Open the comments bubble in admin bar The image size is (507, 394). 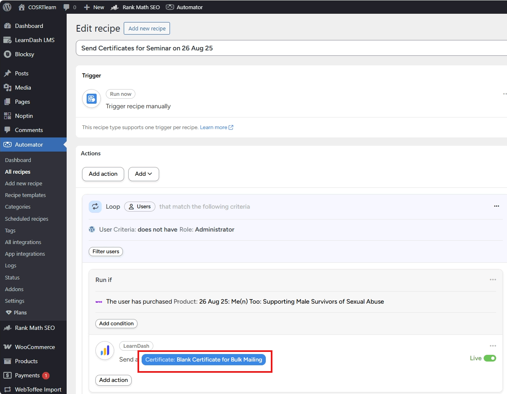point(70,7)
